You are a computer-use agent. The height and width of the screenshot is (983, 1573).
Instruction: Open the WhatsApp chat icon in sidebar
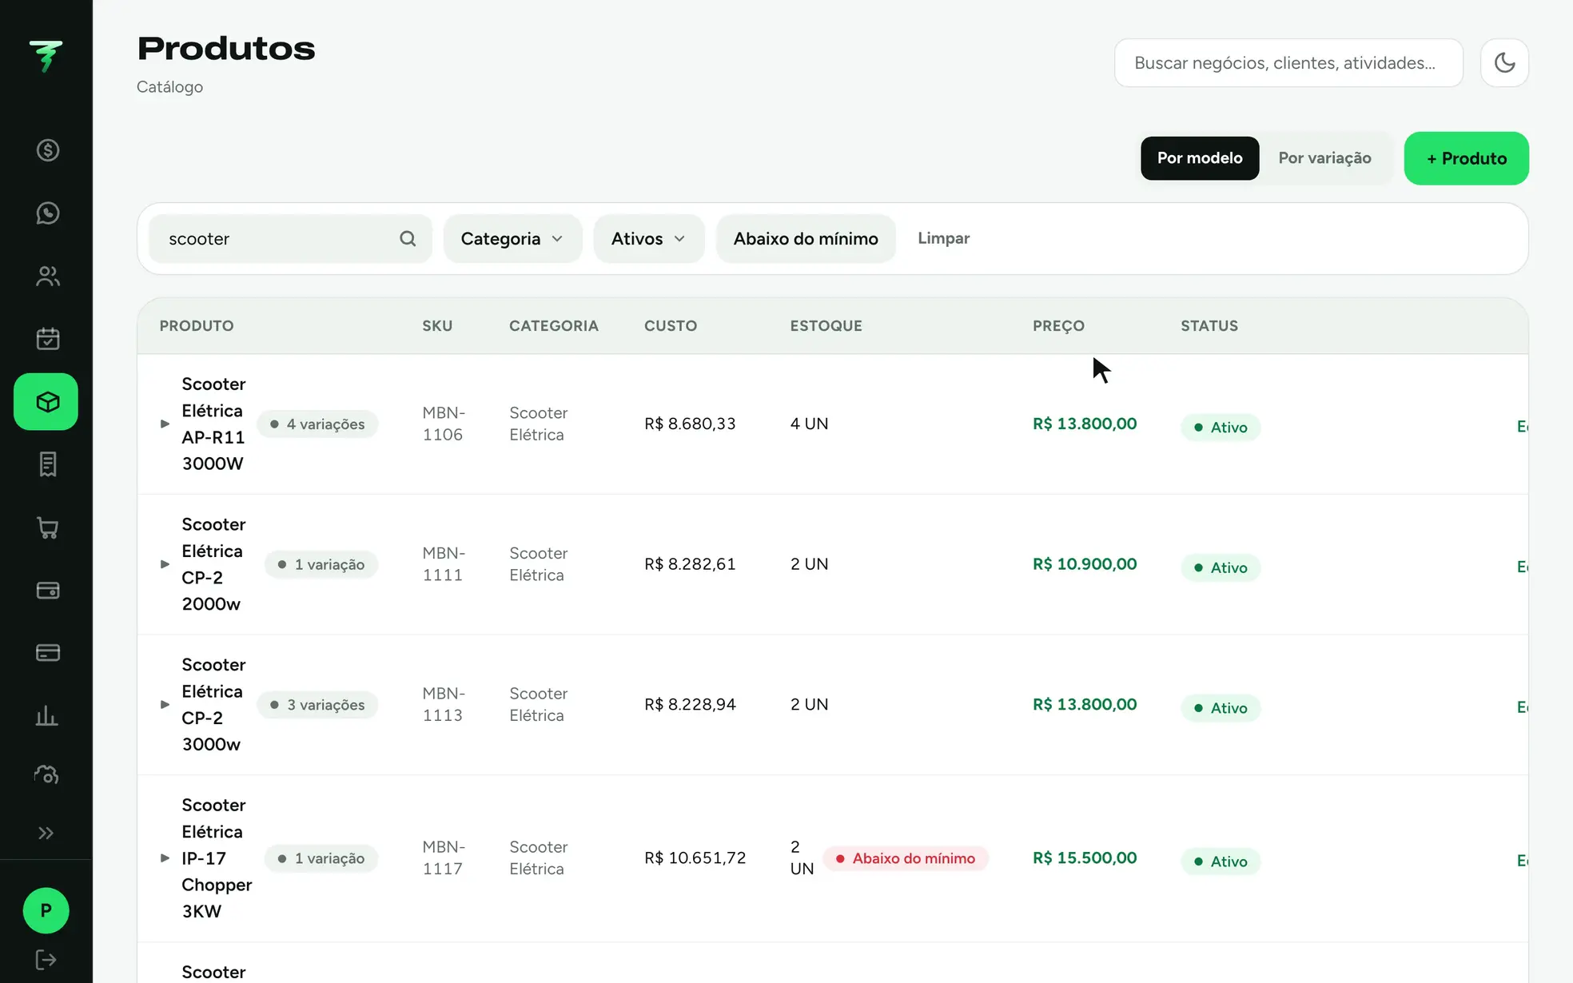pyautogui.click(x=47, y=213)
